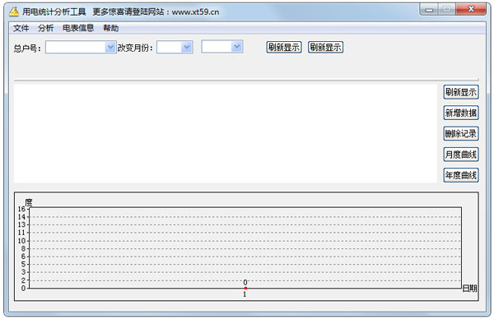Open the 分析 menu

point(45,28)
